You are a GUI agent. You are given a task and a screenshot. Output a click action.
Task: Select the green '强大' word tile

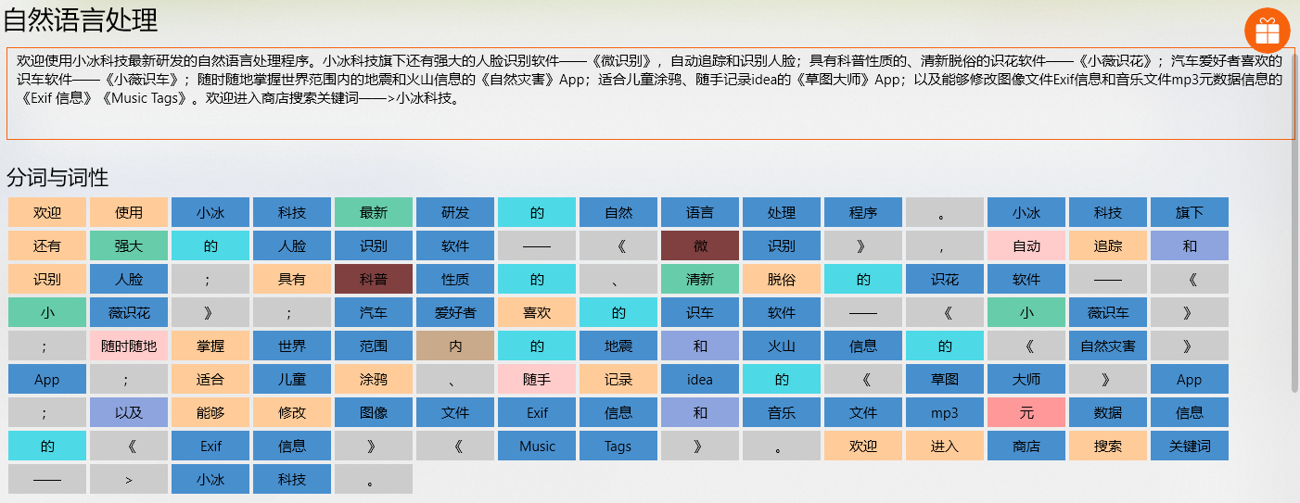[129, 245]
